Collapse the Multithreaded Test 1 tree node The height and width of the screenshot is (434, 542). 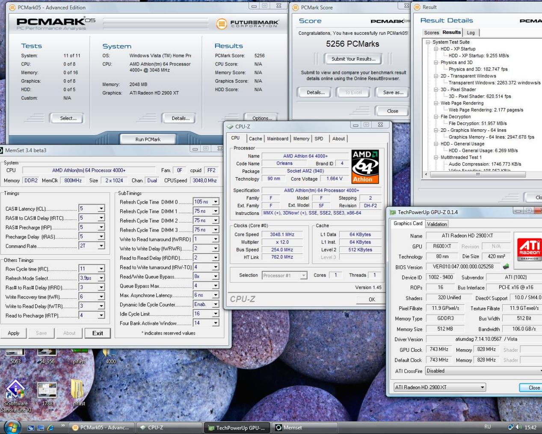coord(436,157)
